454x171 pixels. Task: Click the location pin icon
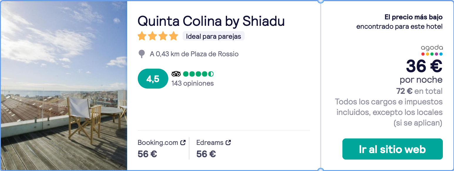click(x=142, y=54)
